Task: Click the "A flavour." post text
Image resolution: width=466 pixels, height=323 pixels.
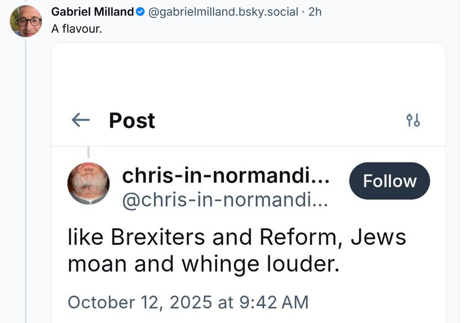Action: pyautogui.click(x=76, y=28)
